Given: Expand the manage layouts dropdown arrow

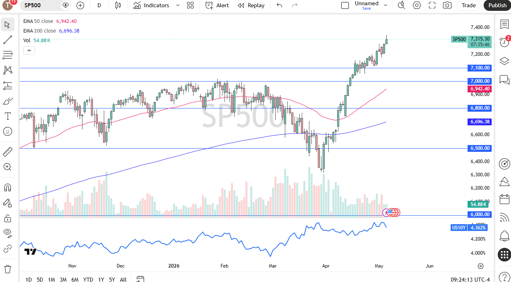Looking at the screenshot, I should point(385,5).
